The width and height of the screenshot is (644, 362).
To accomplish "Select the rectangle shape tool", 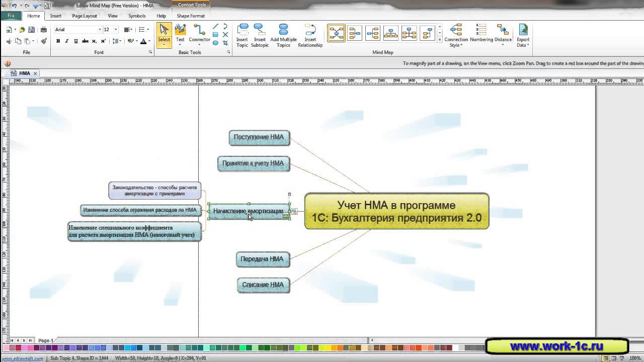I will [215, 35].
